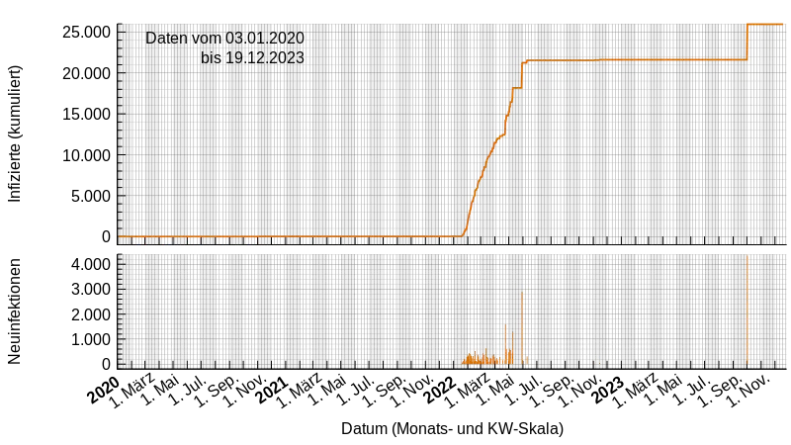
Task: Select the 'Datum (Monats- und KW-Skala)' axis title
Action: point(452,429)
